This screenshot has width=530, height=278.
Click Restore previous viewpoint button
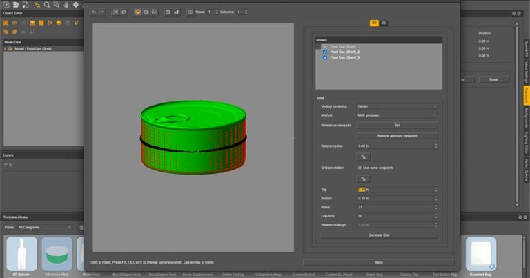pyautogui.click(x=397, y=136)
